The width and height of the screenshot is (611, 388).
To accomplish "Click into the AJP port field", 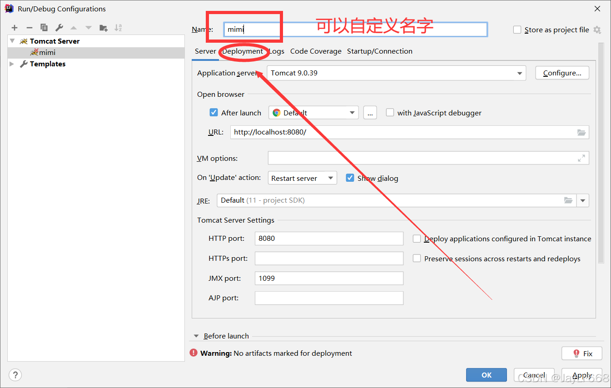I will point(329,298).
